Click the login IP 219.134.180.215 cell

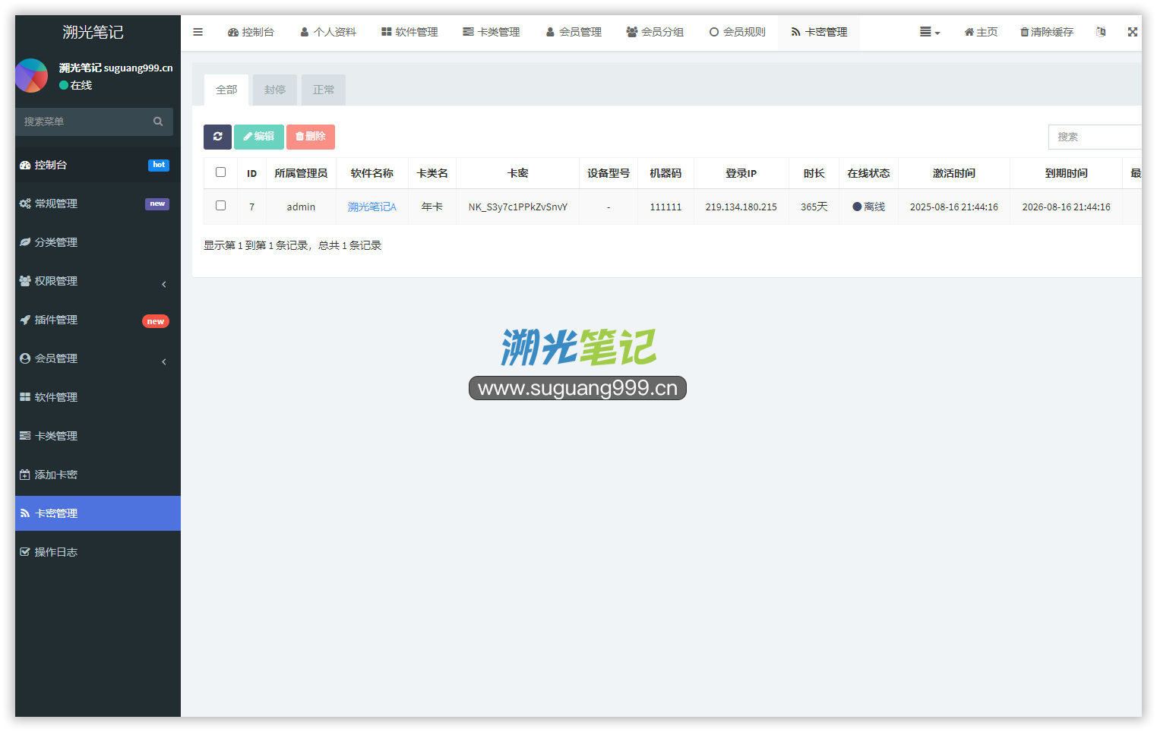pos(741,207)
